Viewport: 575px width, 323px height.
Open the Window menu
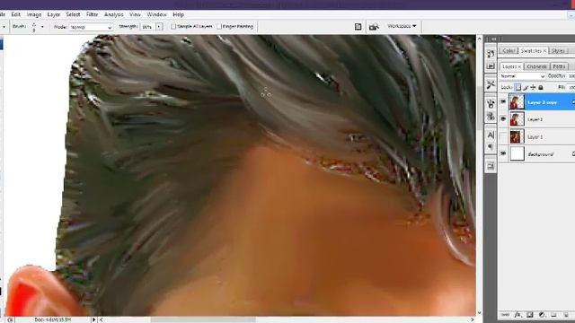(156, 14)
